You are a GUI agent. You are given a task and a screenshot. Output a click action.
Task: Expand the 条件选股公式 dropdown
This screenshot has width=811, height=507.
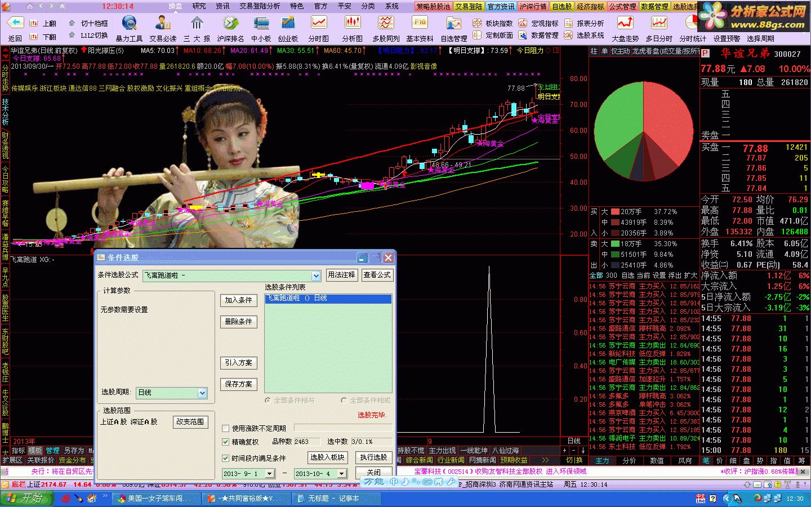pyautogui.click(x=316, y=275)
